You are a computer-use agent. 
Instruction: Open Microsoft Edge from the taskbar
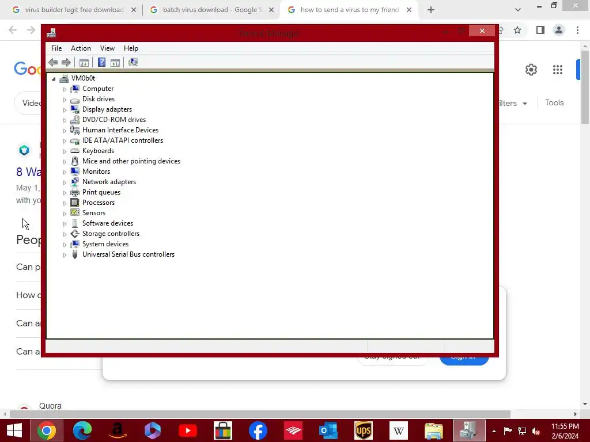pos(82,430)
